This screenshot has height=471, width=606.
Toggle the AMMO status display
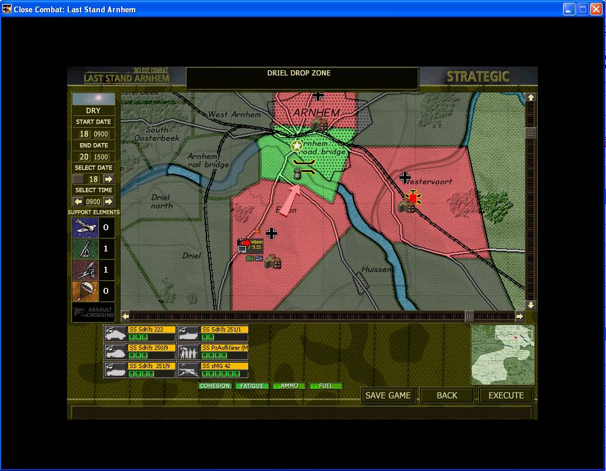289,386
